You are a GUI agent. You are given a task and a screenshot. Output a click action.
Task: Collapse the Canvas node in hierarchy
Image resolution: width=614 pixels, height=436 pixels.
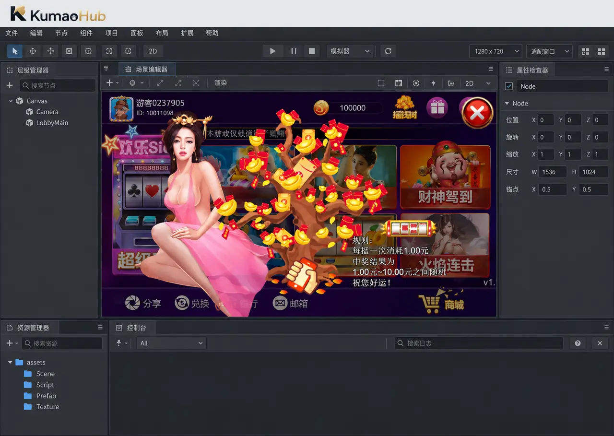point(11,101)
